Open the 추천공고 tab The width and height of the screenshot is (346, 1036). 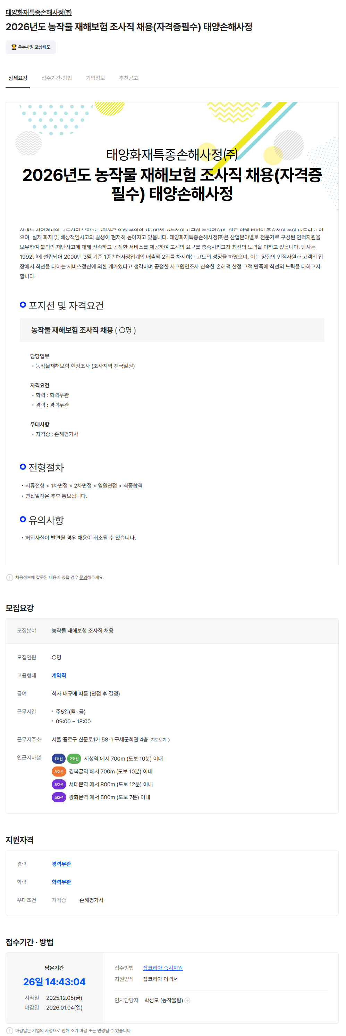click(x=128, y=78)
